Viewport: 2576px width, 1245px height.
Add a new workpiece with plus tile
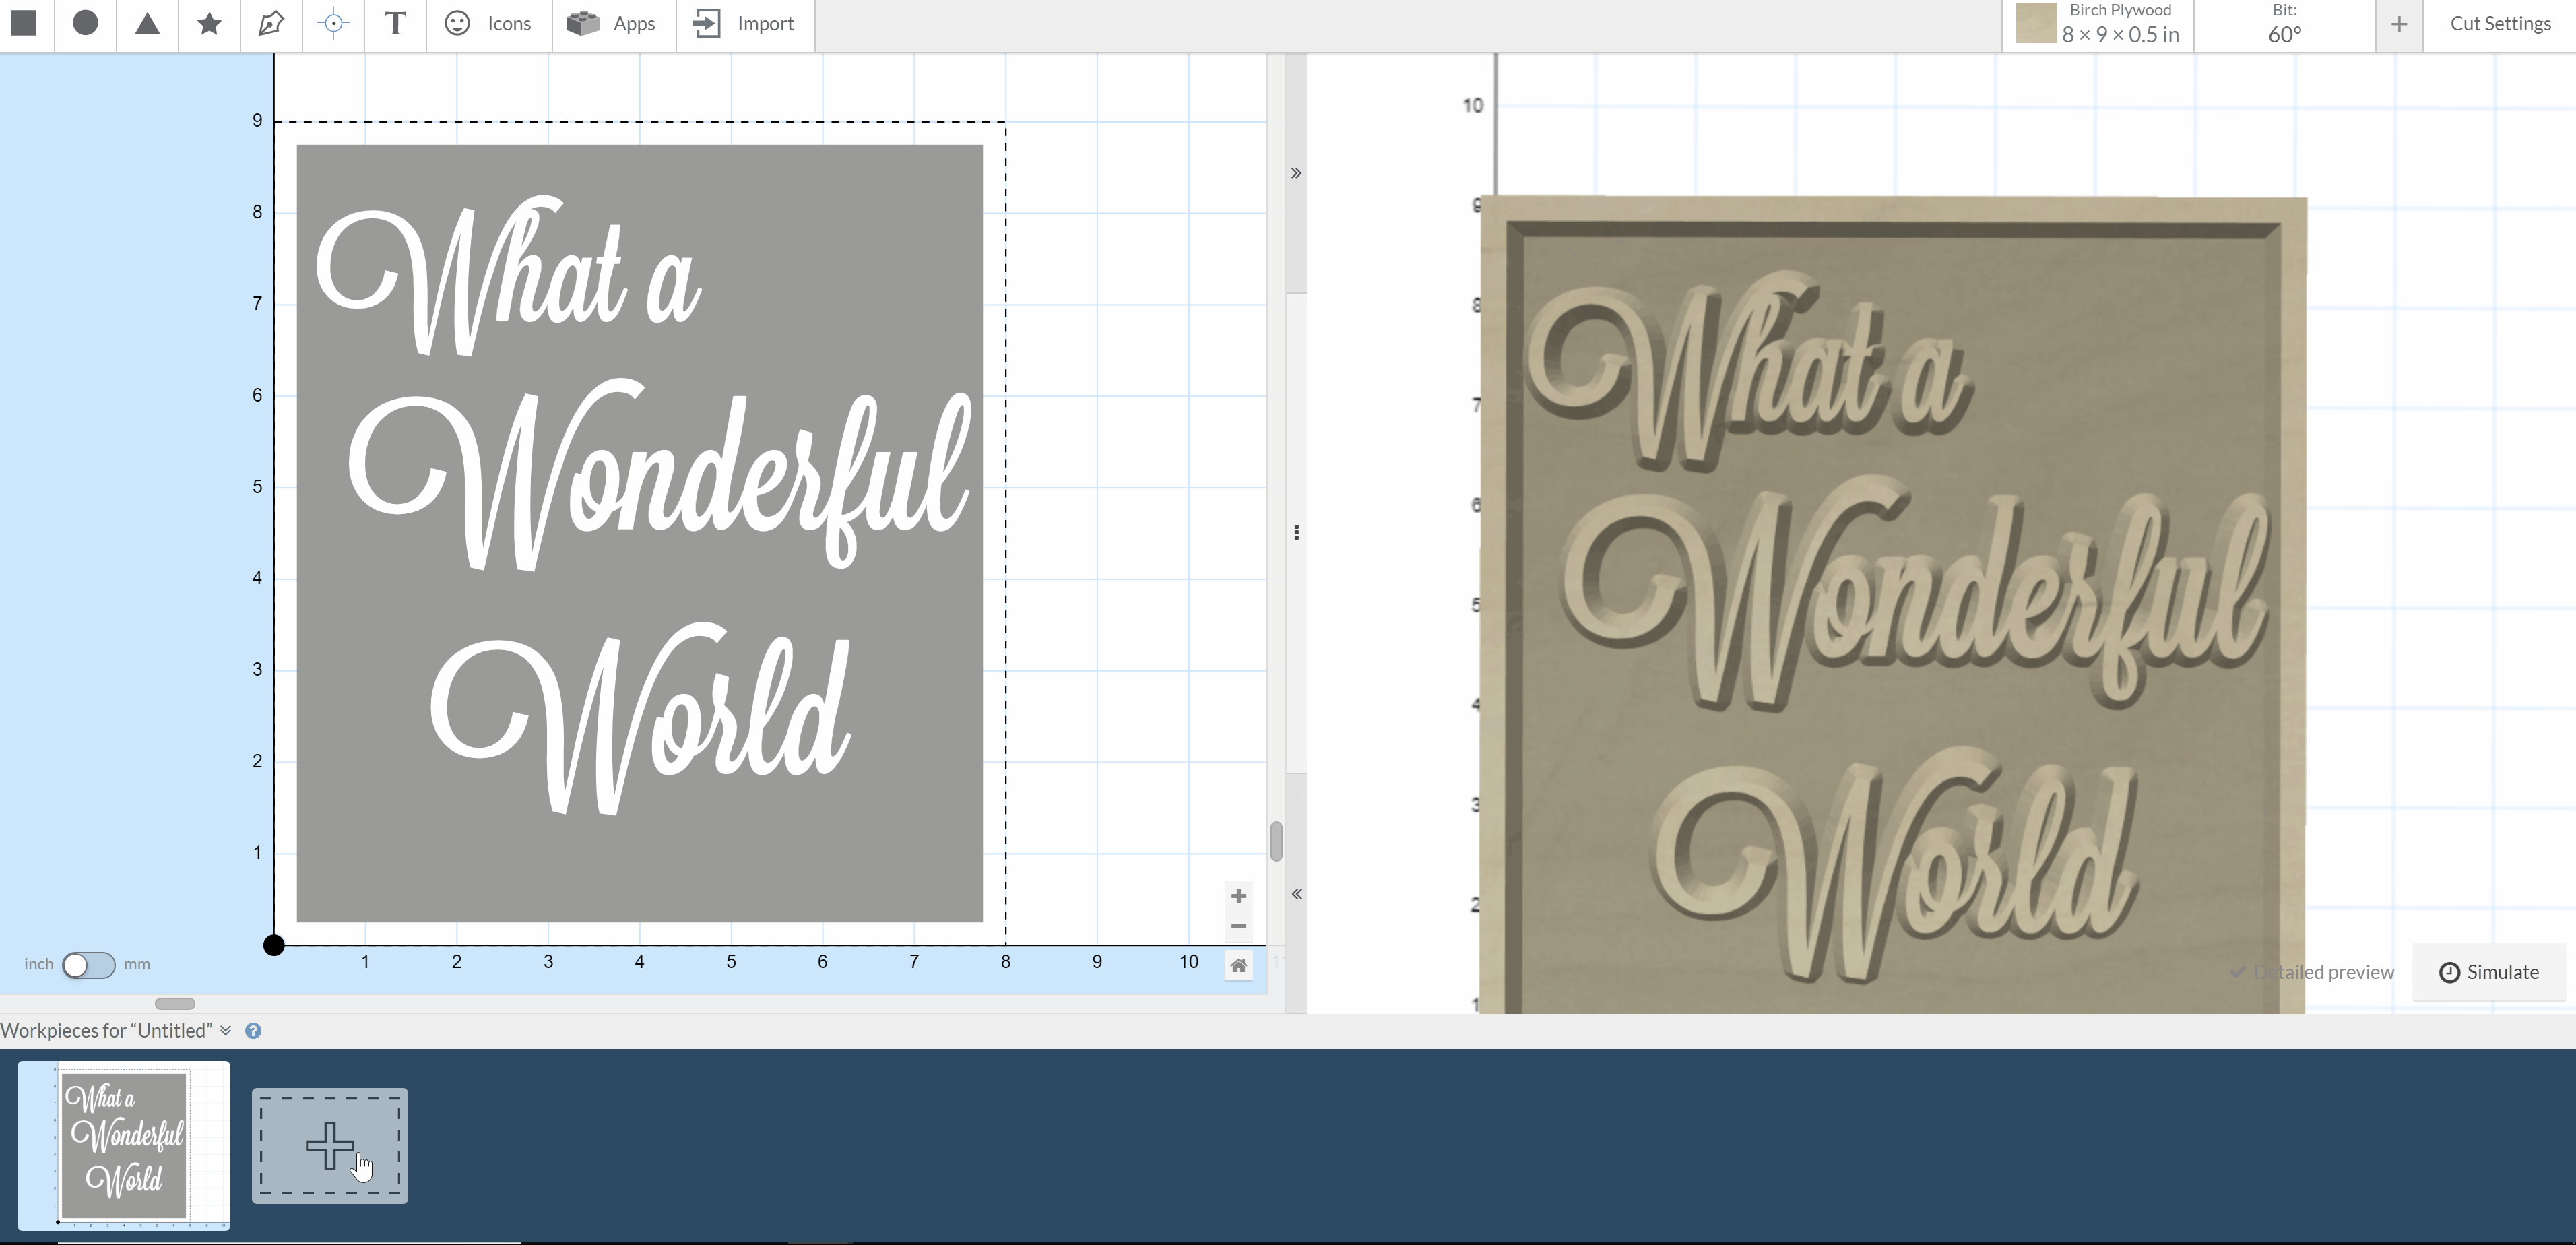(x=329, y=1145)
